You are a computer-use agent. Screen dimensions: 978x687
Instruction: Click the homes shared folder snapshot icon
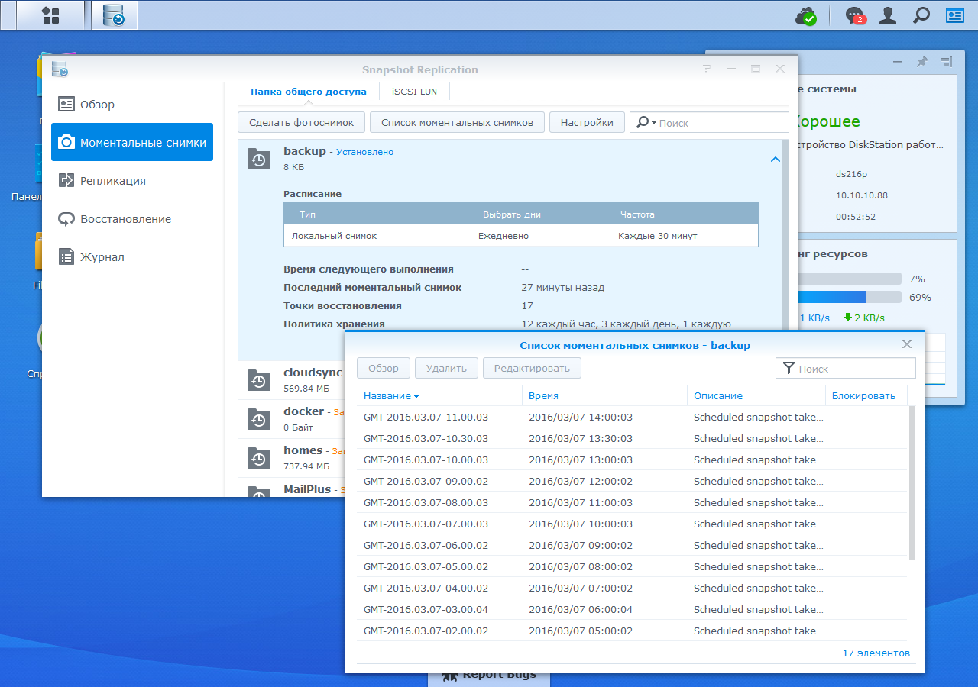click(x=258, y=457)
